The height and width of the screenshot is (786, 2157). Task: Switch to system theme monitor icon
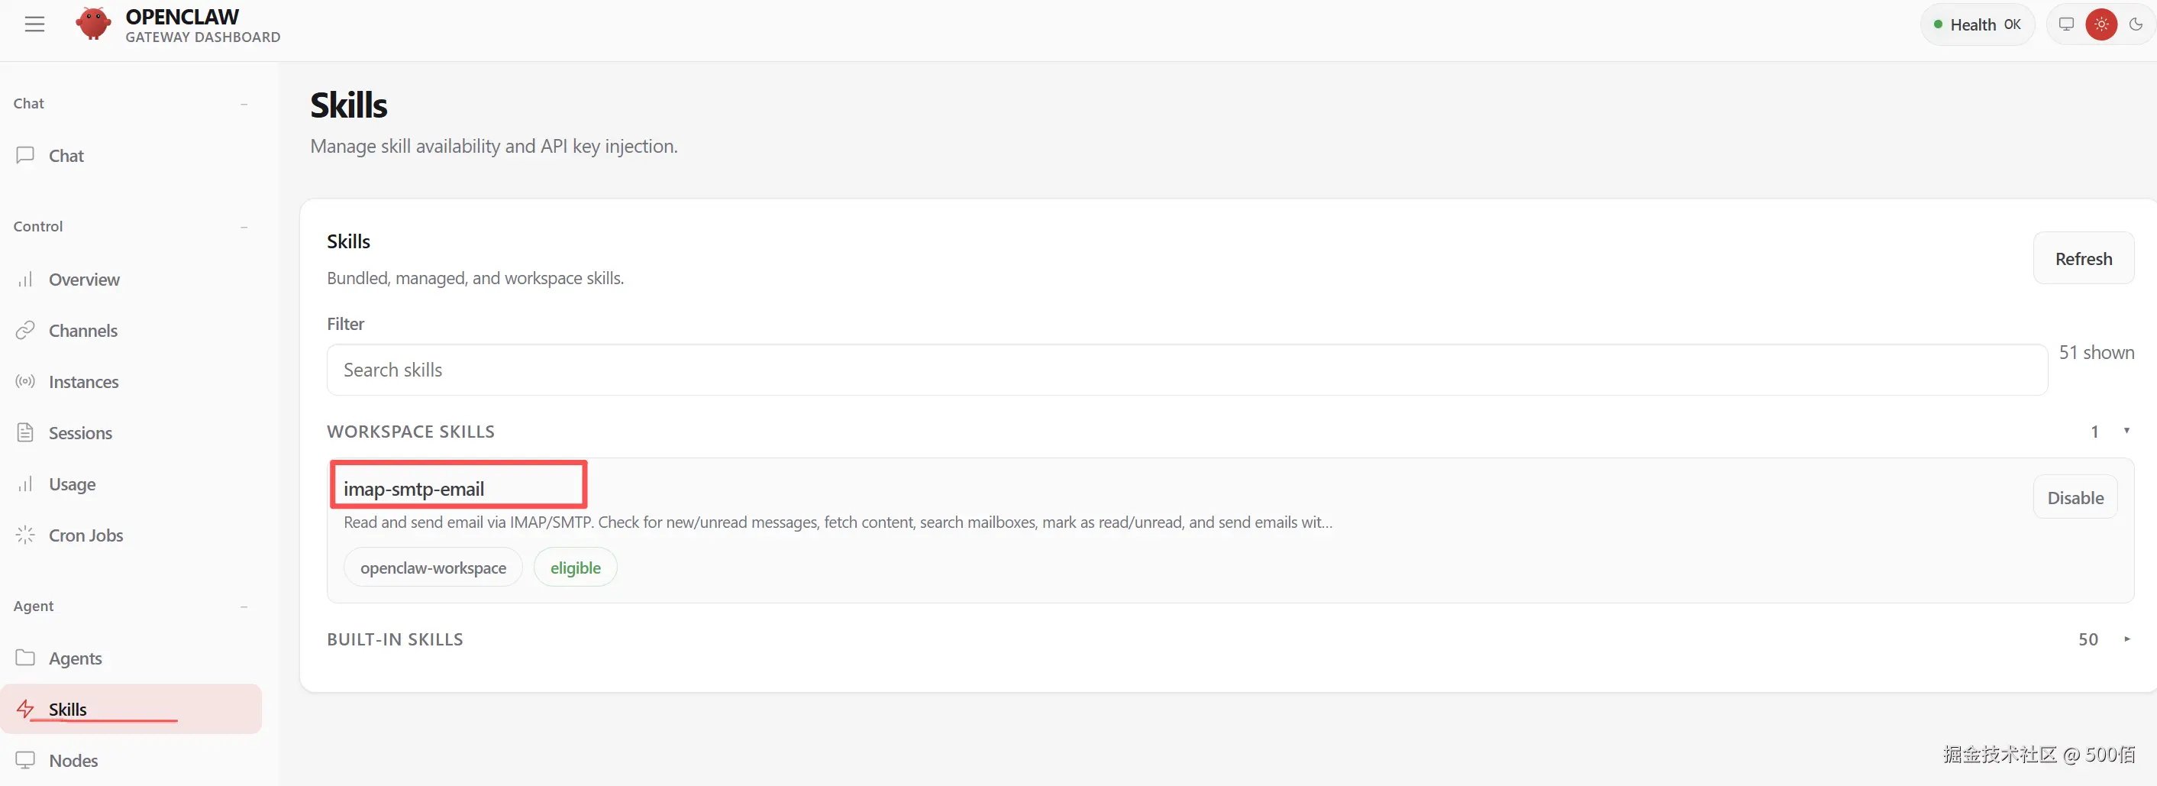pos(2065,24)
